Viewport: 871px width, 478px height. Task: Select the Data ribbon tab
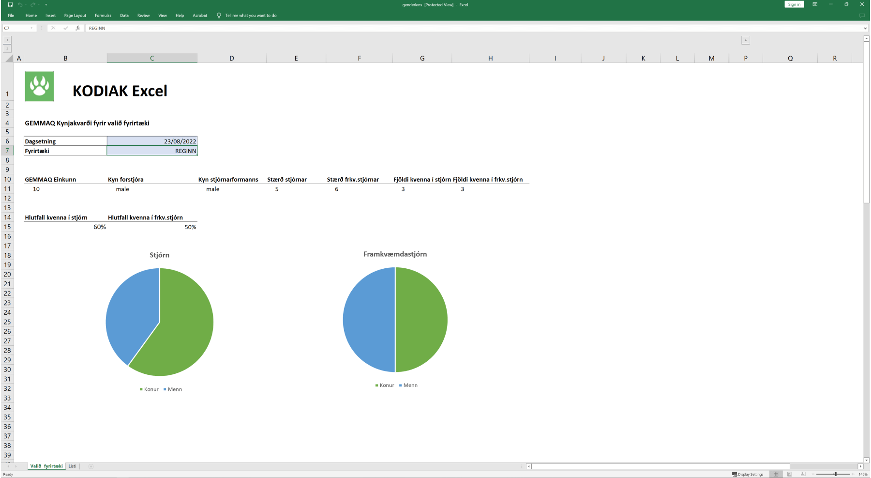pyautogui.click(x=124, y=15)
